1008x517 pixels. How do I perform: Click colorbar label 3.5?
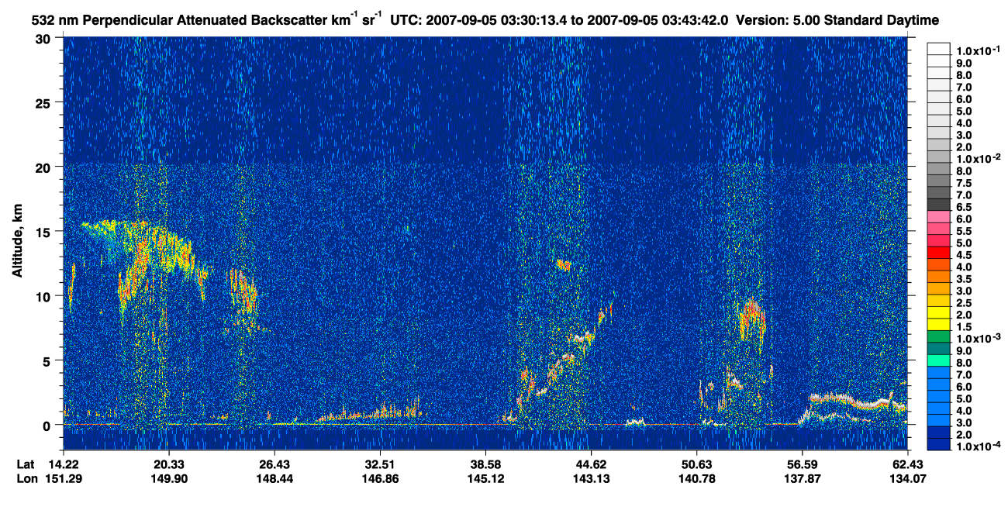point(964,279)
